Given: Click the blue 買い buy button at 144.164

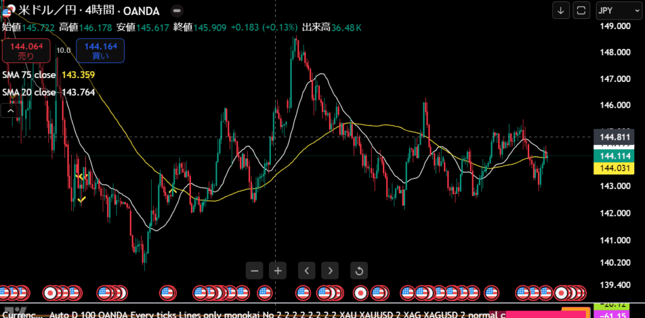Looking at the screenshot, I should coord(100,50).
